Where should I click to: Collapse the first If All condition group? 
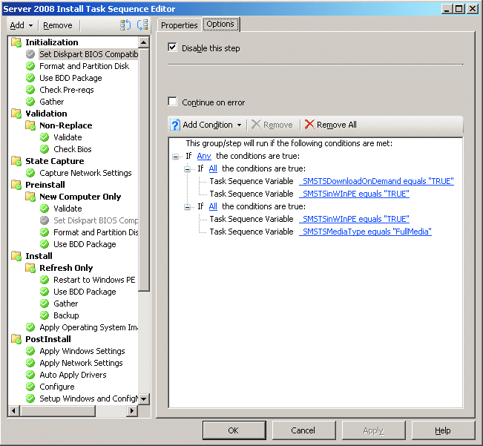coord(188,169)
